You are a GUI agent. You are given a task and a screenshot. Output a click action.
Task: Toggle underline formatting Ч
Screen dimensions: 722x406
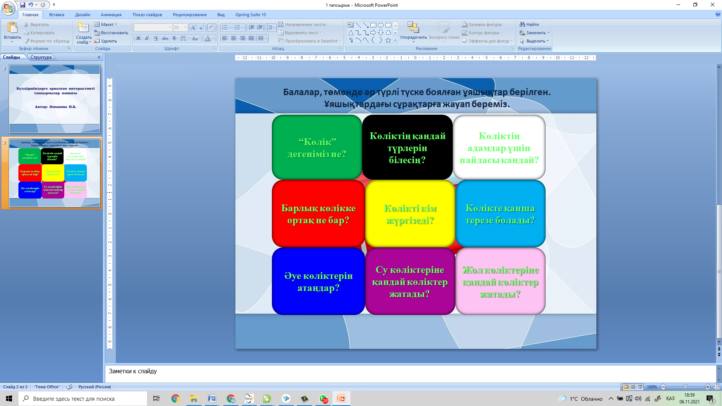coord(156,38)
